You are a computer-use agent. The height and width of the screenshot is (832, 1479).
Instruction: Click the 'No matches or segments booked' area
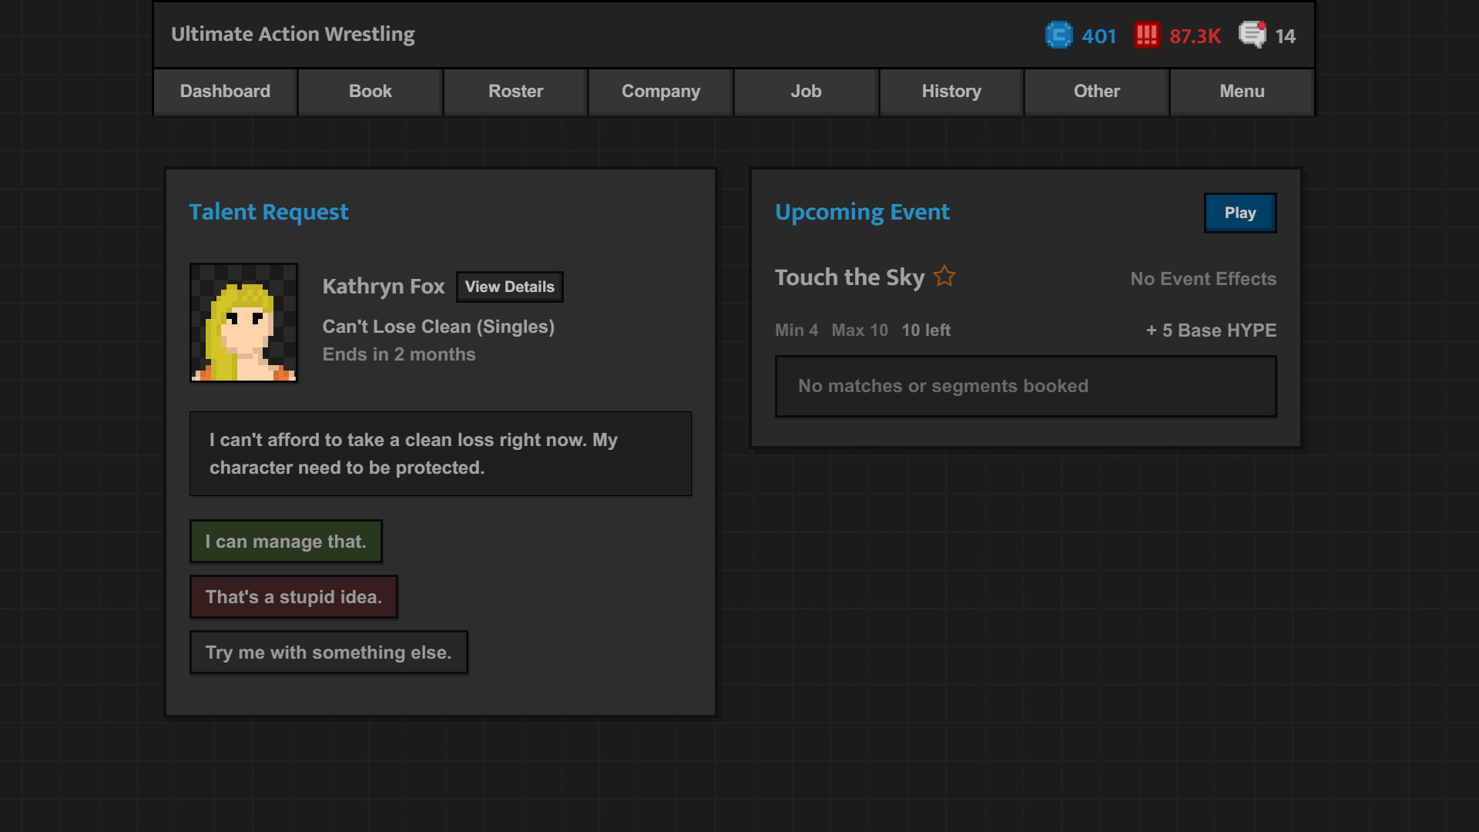1025,386
